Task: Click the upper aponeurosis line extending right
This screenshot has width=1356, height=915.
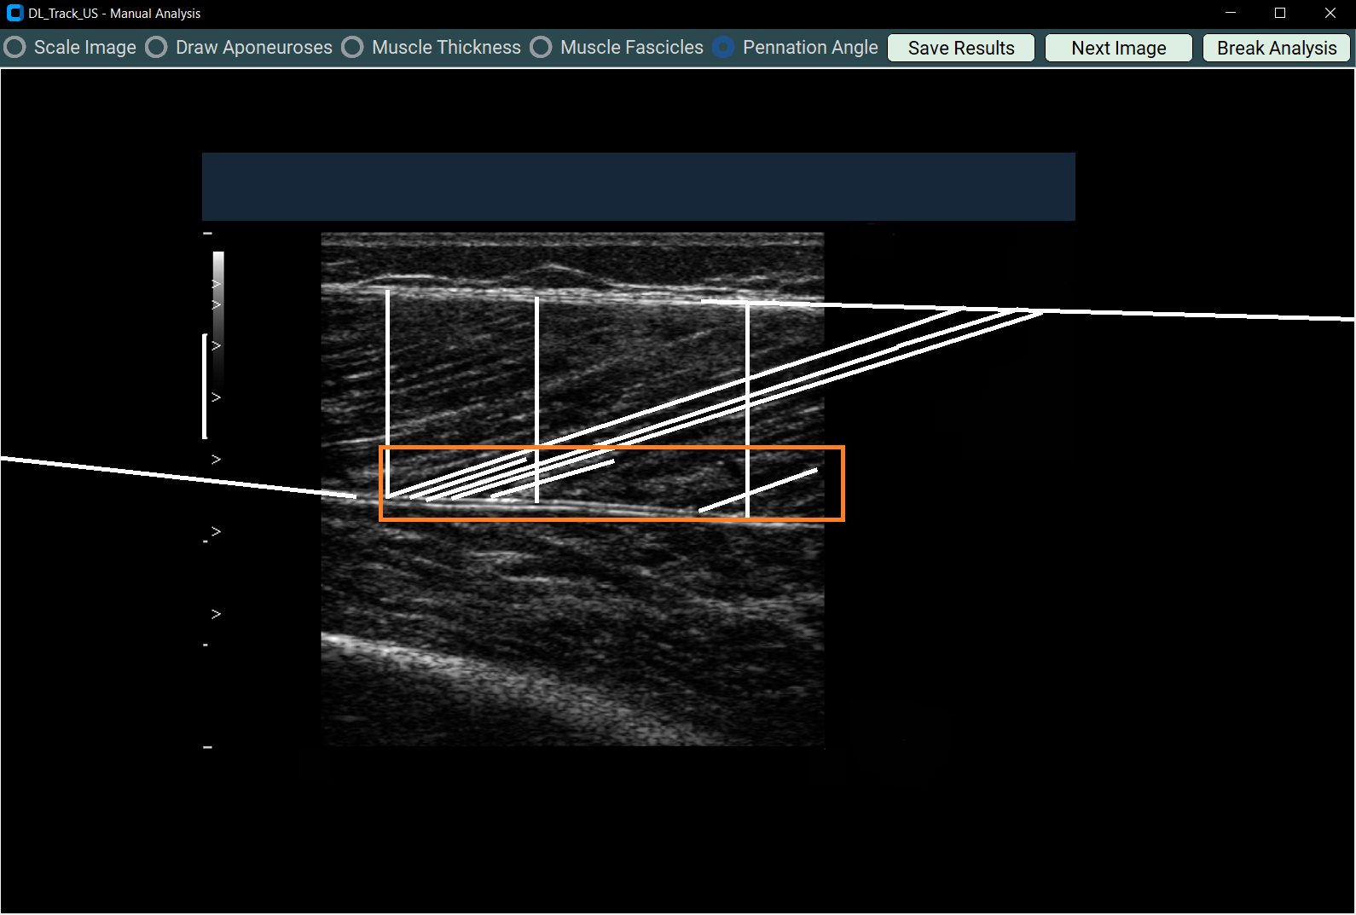Action: coord(1194,315)
